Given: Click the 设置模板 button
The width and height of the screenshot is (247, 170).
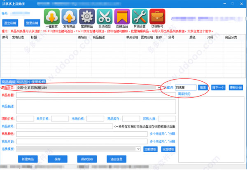Looking at the screenshot, I should [168, 149].
